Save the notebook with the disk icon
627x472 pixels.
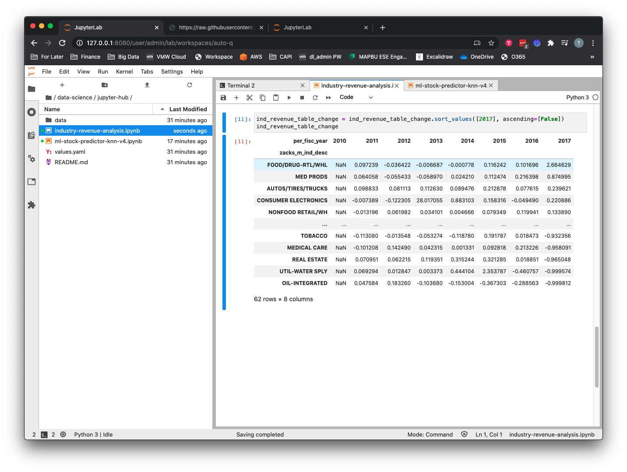[x=223, y=98]
